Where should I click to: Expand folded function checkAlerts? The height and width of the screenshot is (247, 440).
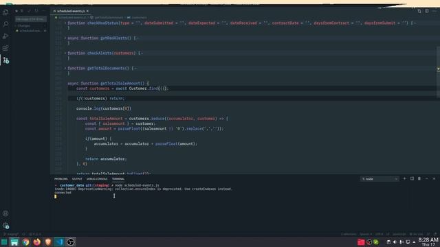[x=65, y=54]
